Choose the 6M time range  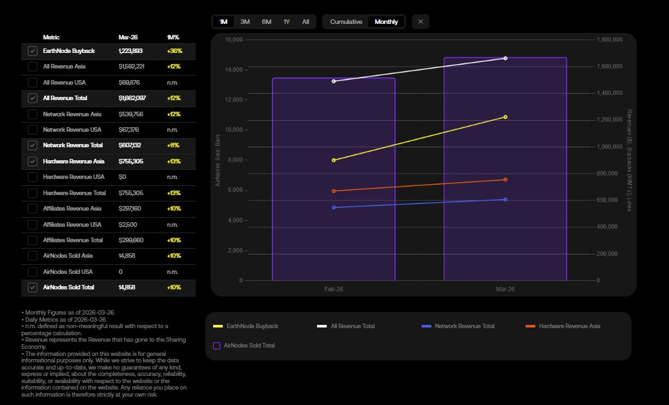[267, 22]
